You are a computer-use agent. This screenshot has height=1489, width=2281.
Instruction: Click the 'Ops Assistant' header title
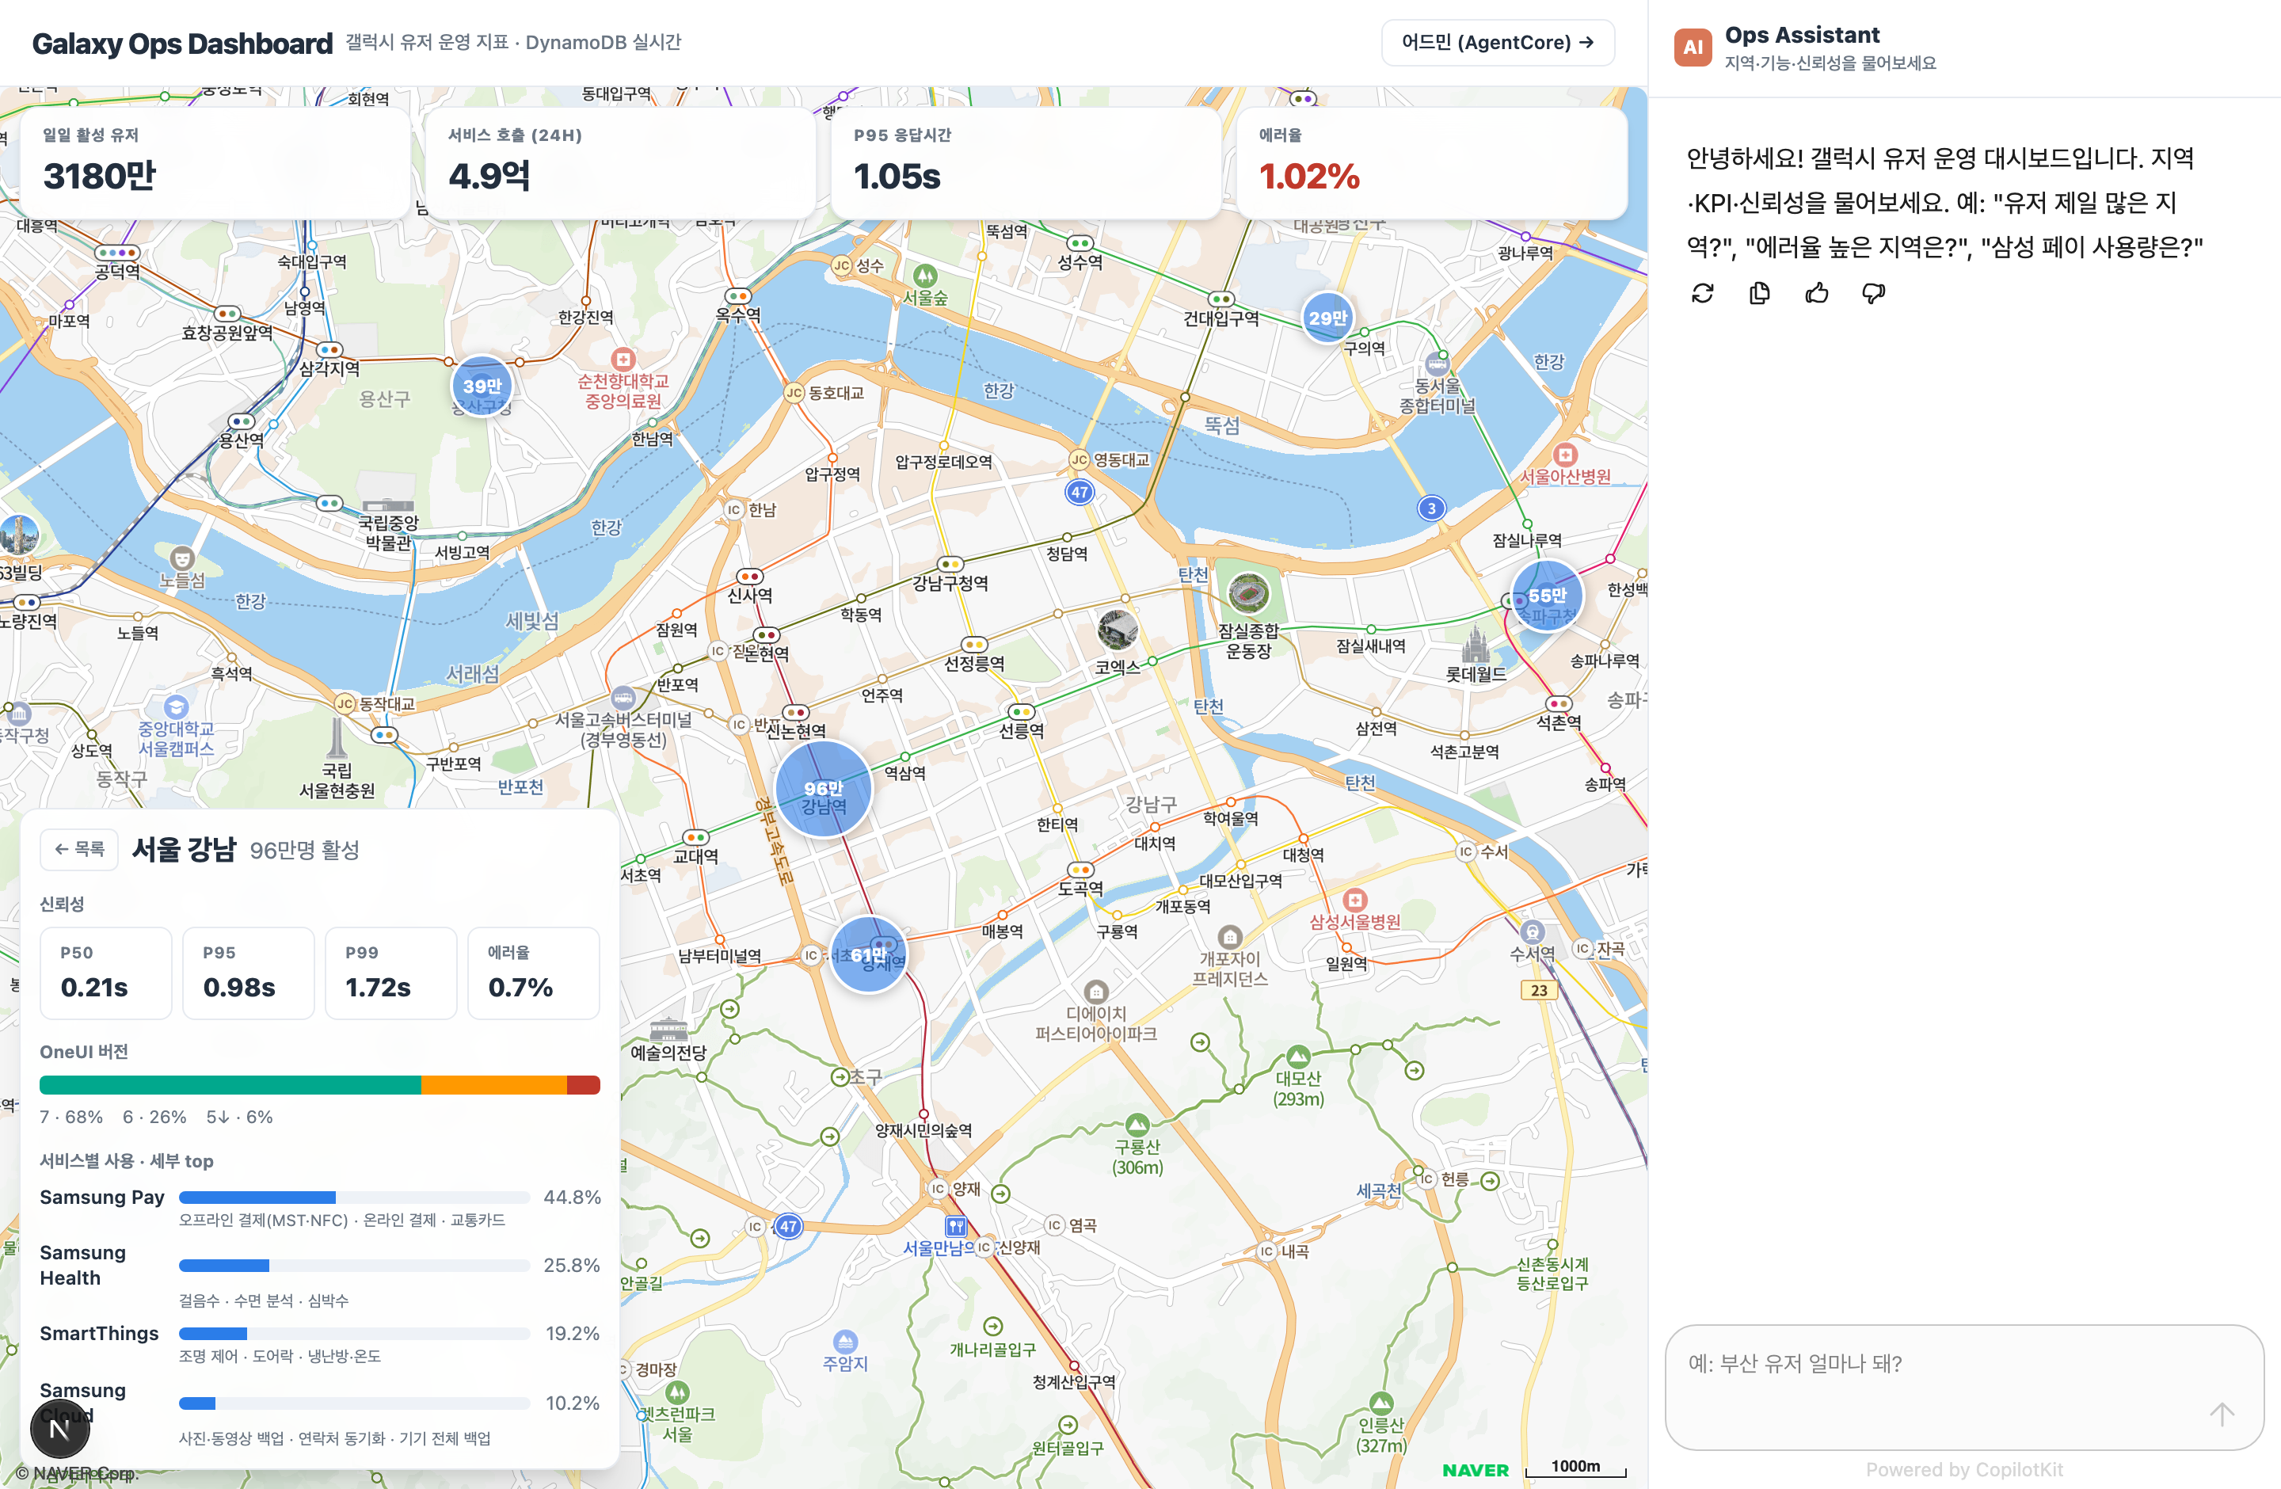tap(1802, 35)
